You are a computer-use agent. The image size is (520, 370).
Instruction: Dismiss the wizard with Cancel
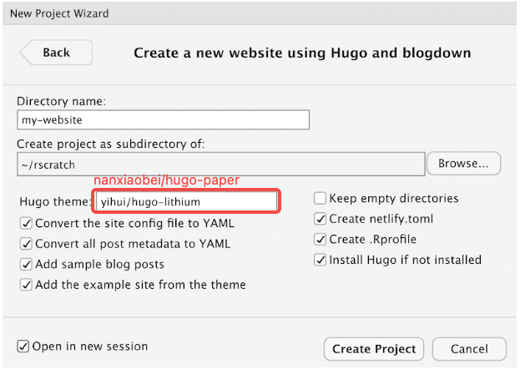469,349
